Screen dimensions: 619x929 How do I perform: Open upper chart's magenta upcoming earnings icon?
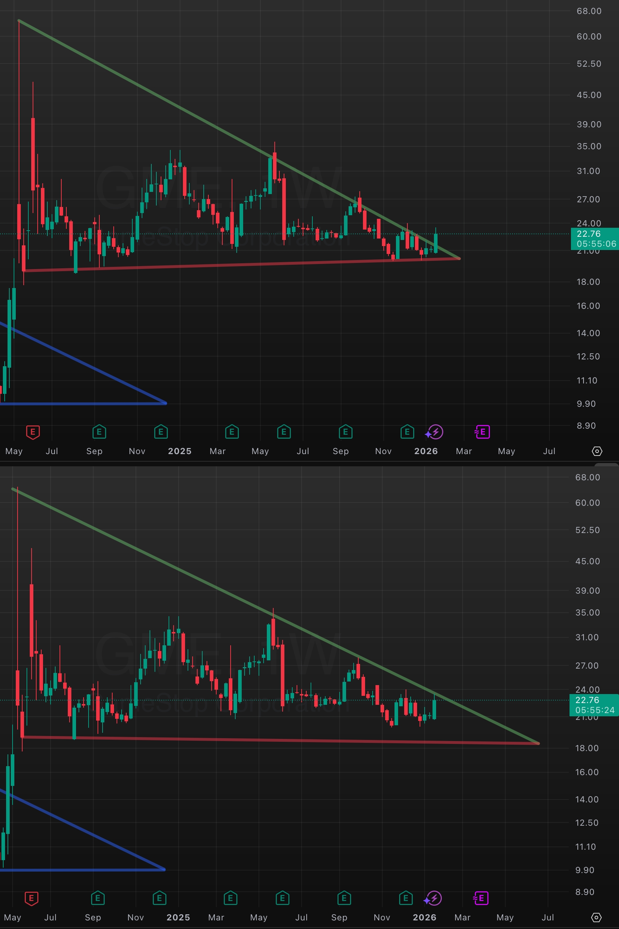482,432
